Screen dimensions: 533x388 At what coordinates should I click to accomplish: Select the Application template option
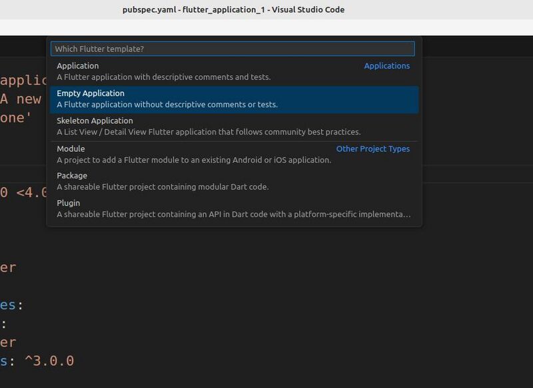(x=235, y=71)
